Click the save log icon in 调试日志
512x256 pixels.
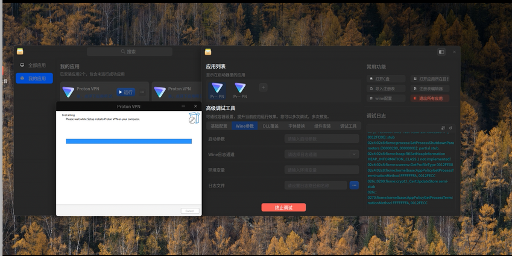coord(443,128)
